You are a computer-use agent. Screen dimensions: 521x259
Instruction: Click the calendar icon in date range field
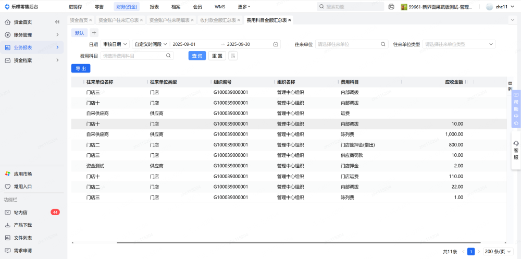(x=276, y=44)
